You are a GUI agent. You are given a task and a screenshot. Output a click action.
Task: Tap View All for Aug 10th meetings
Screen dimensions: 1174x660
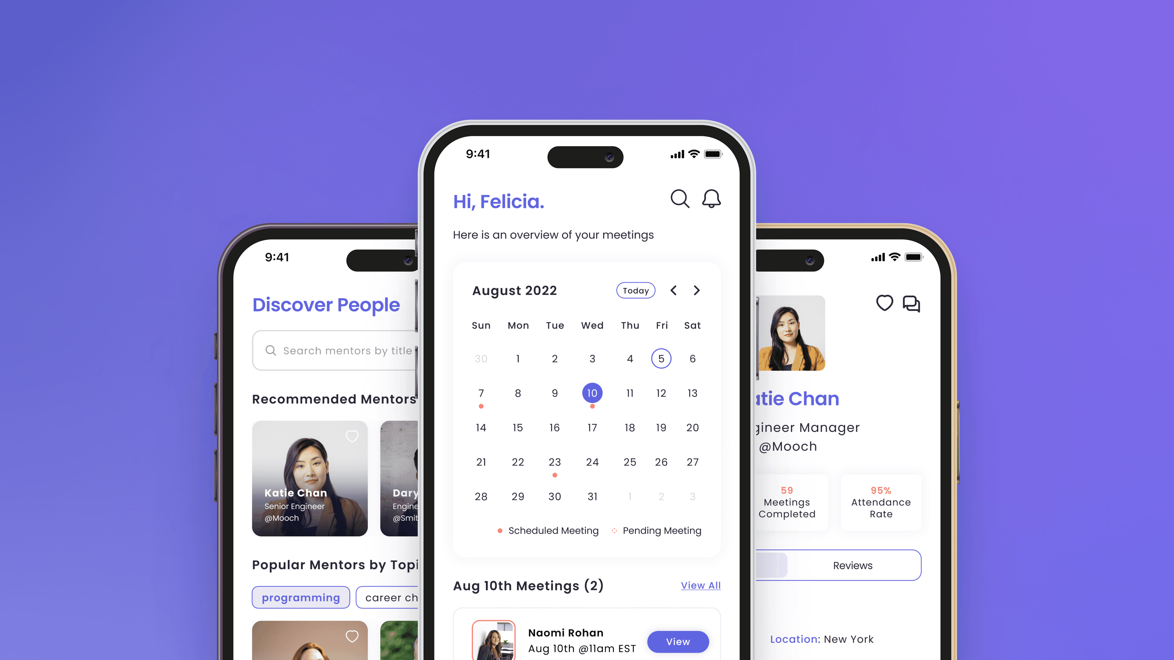[700, 585]
